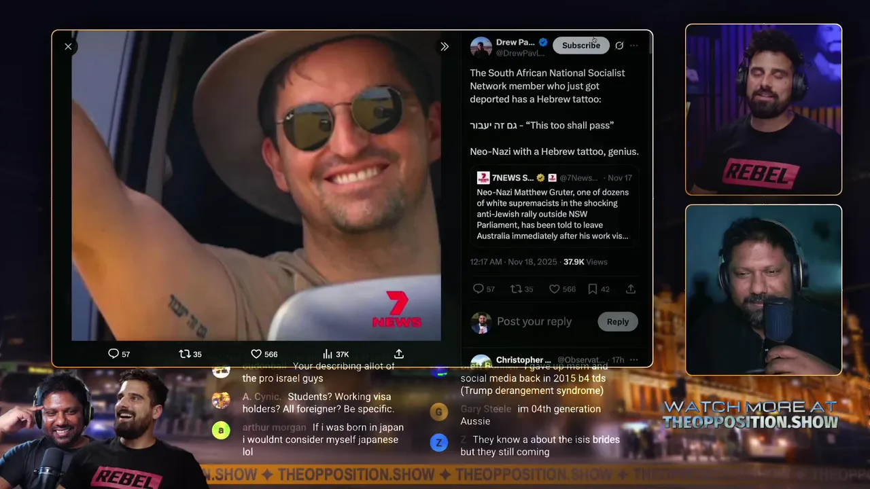Click the repost icon with 35 below the photo
This screenshot has width=870, height=489.
click(x=184, y=354)
